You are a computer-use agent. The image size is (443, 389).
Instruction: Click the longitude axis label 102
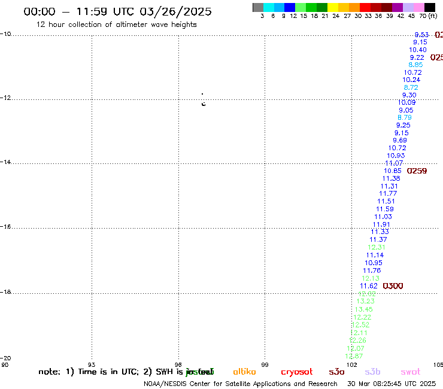352,364
